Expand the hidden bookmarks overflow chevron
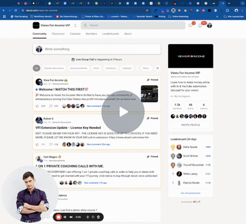 217,16
